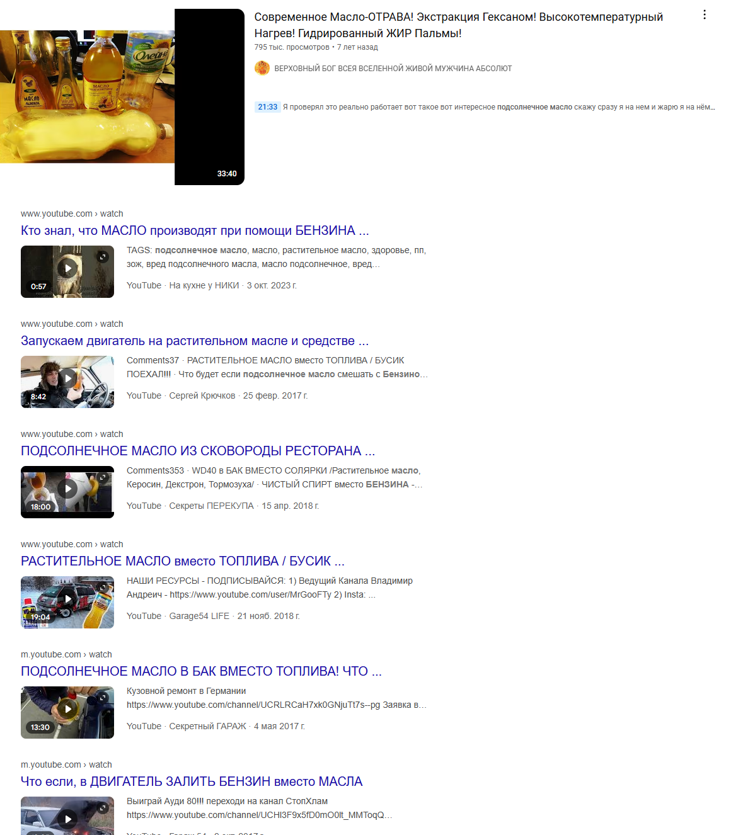Open video title Современное Масло-ОТРАВА
The image size is (738, 835).
pos(458,25)
